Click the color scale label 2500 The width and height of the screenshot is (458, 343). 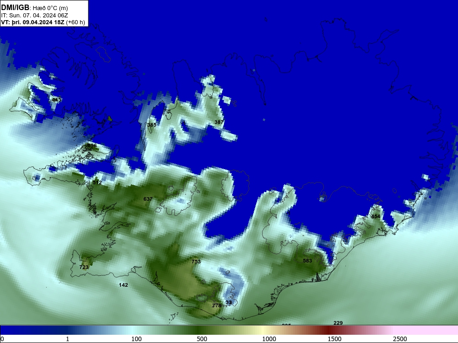[400, 339]
